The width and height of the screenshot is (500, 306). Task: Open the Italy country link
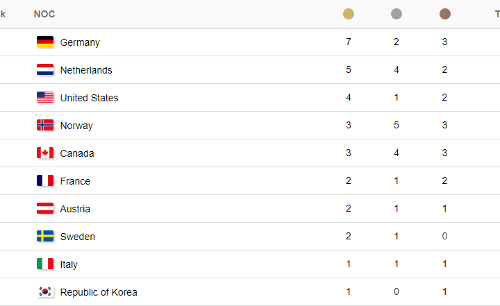pos(69,264)
